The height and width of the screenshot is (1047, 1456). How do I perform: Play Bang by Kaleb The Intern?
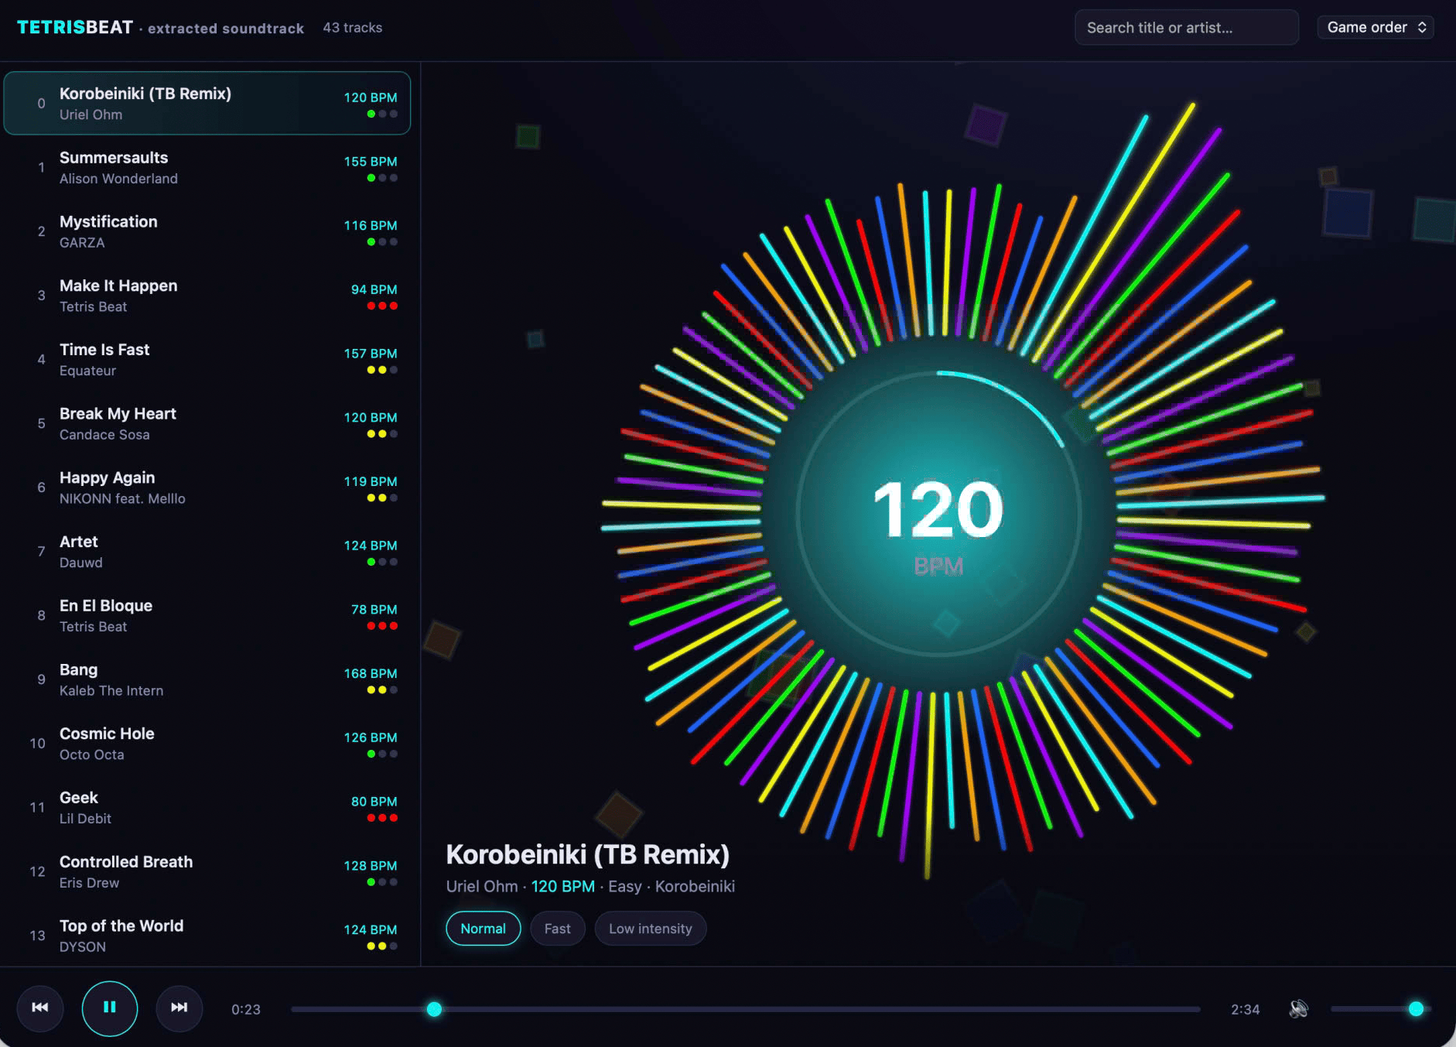point(207,679)
